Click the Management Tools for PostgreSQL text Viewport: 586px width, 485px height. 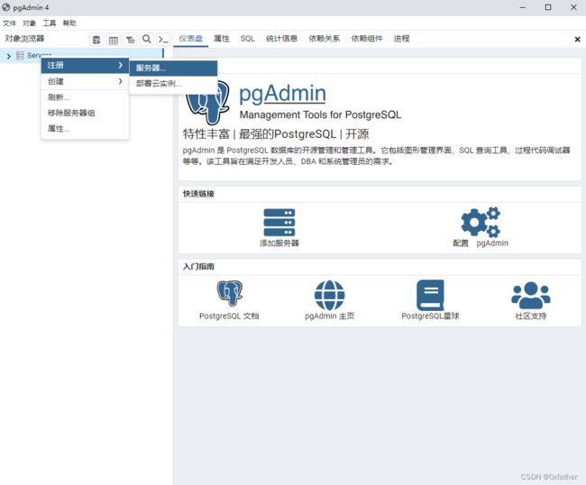[x=320, y=114]
